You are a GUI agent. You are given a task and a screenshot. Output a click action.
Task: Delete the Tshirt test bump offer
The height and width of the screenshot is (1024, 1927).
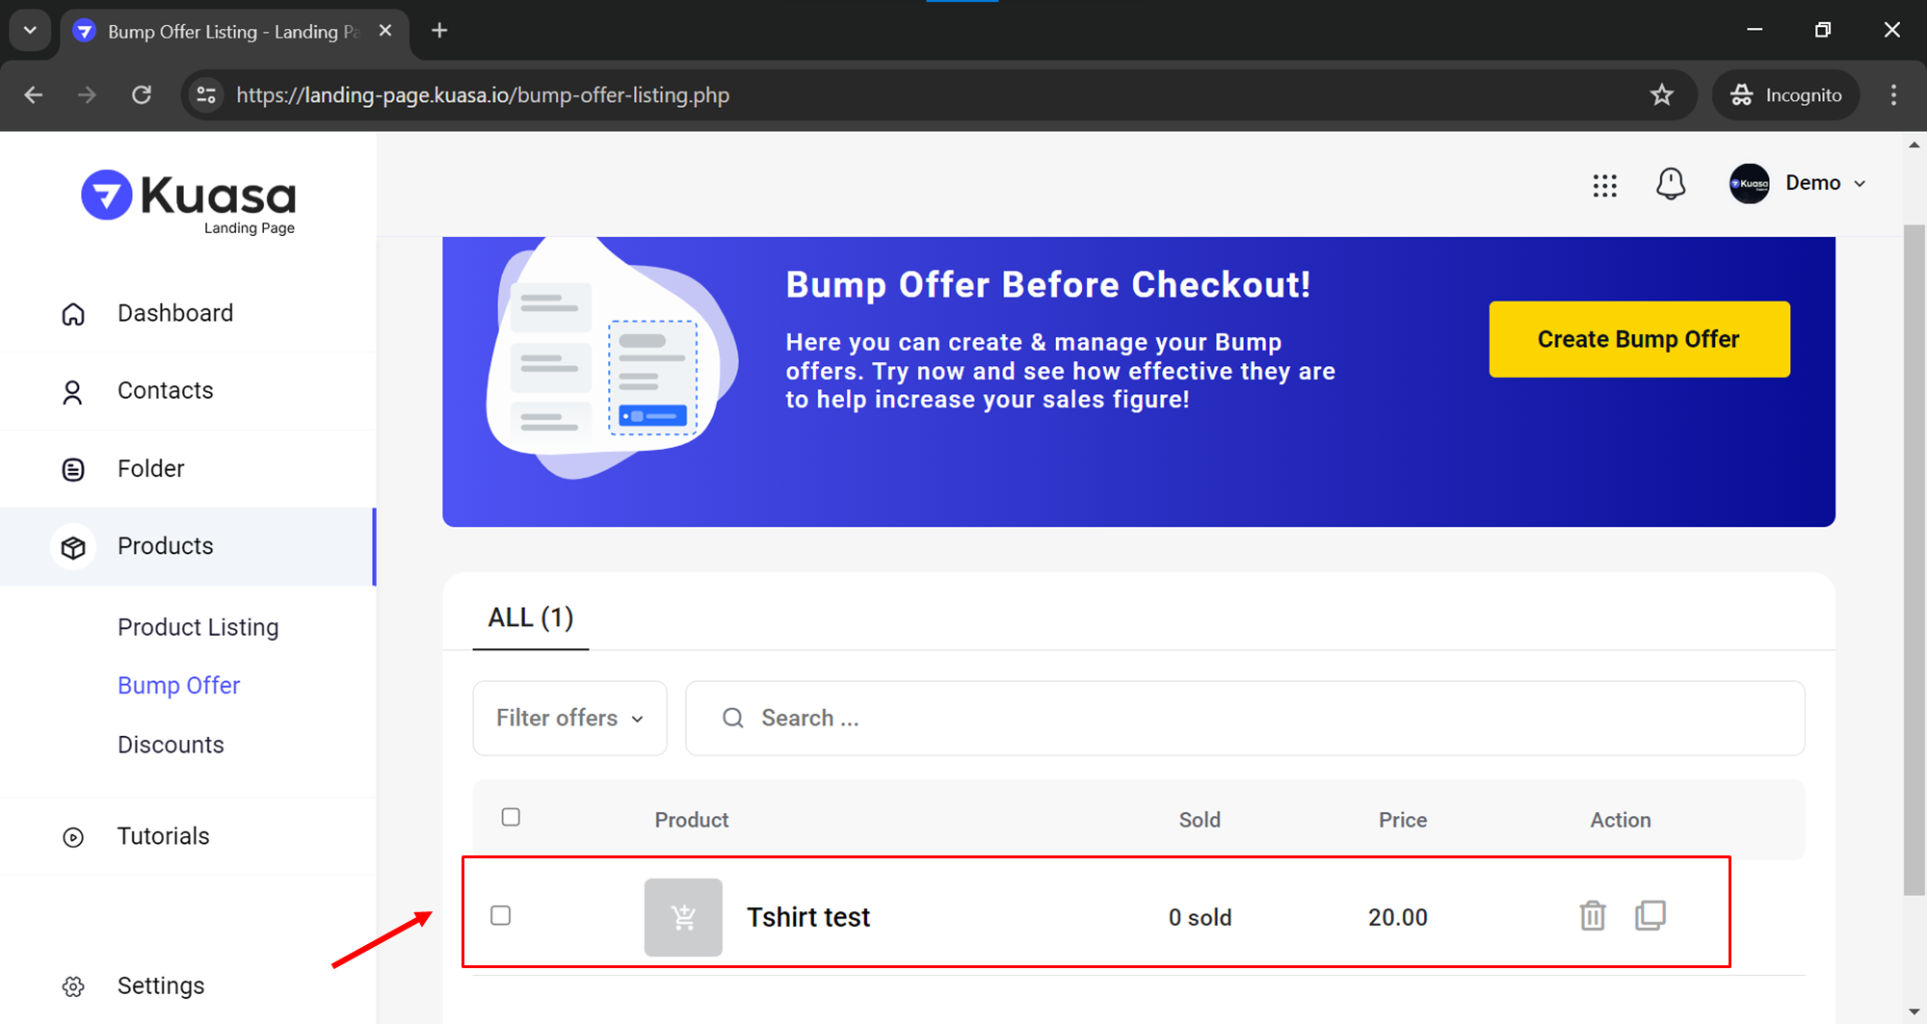[x=1592, y=915]
